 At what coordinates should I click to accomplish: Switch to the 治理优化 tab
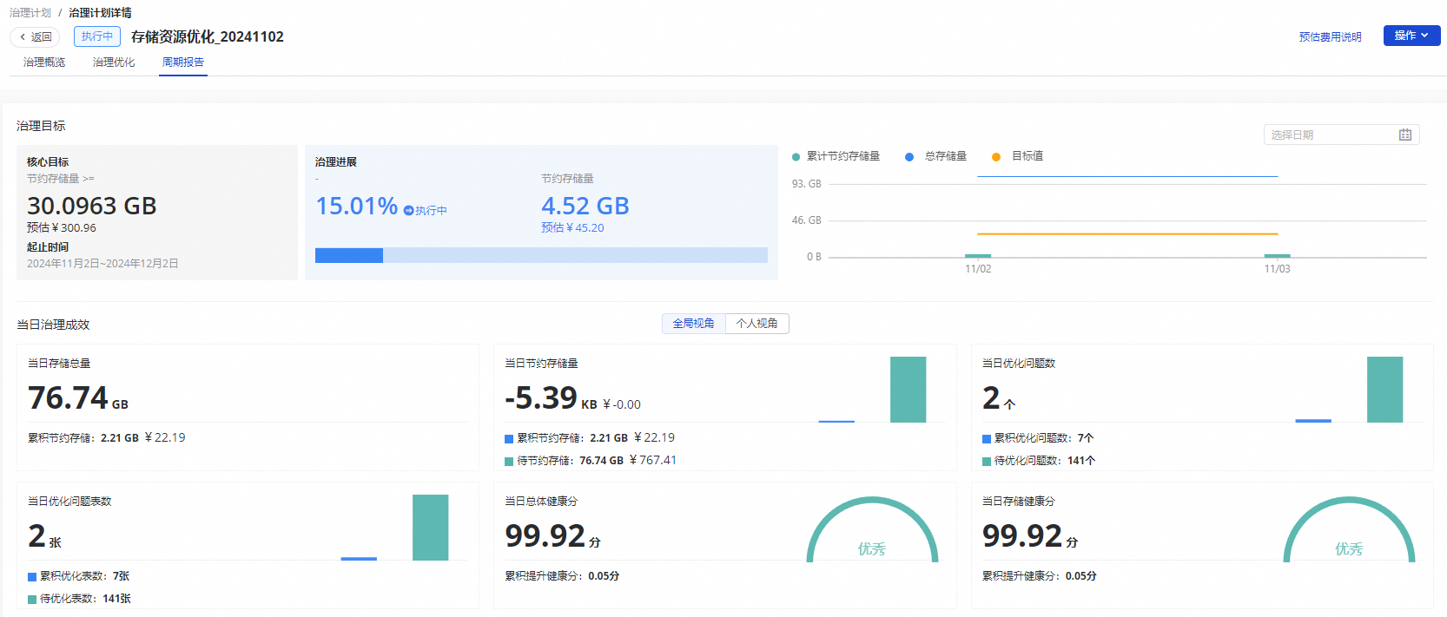(114, 62)
